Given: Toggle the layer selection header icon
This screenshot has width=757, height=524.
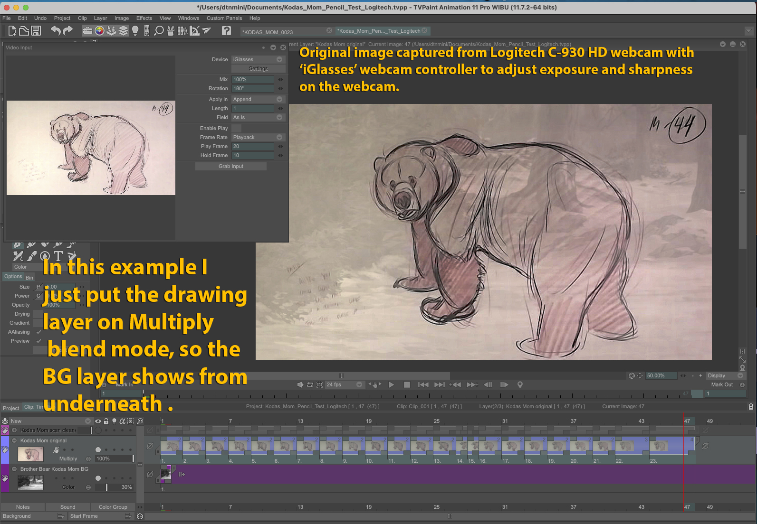Looking at the screenshot, I should pyautogui.click(x=130, y=421).
